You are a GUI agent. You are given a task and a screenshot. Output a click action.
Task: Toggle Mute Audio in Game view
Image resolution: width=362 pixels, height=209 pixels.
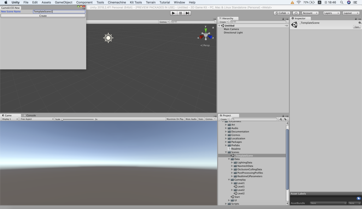pos(191,119)
